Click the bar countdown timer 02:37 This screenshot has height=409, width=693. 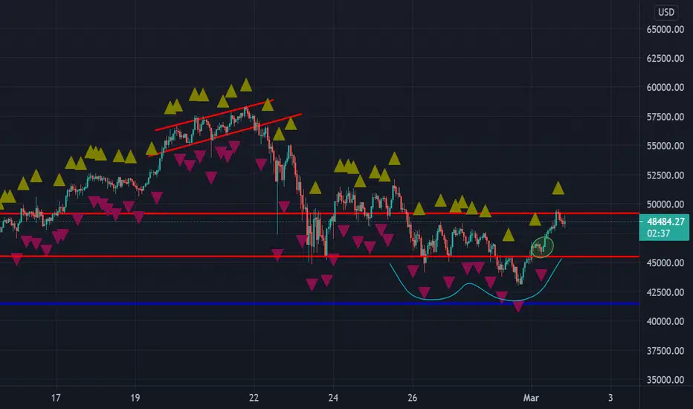[659, 234]
